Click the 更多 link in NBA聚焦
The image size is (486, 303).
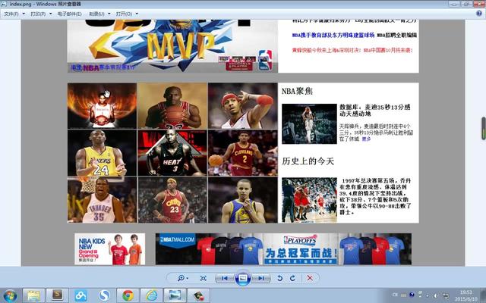point(366,139)
